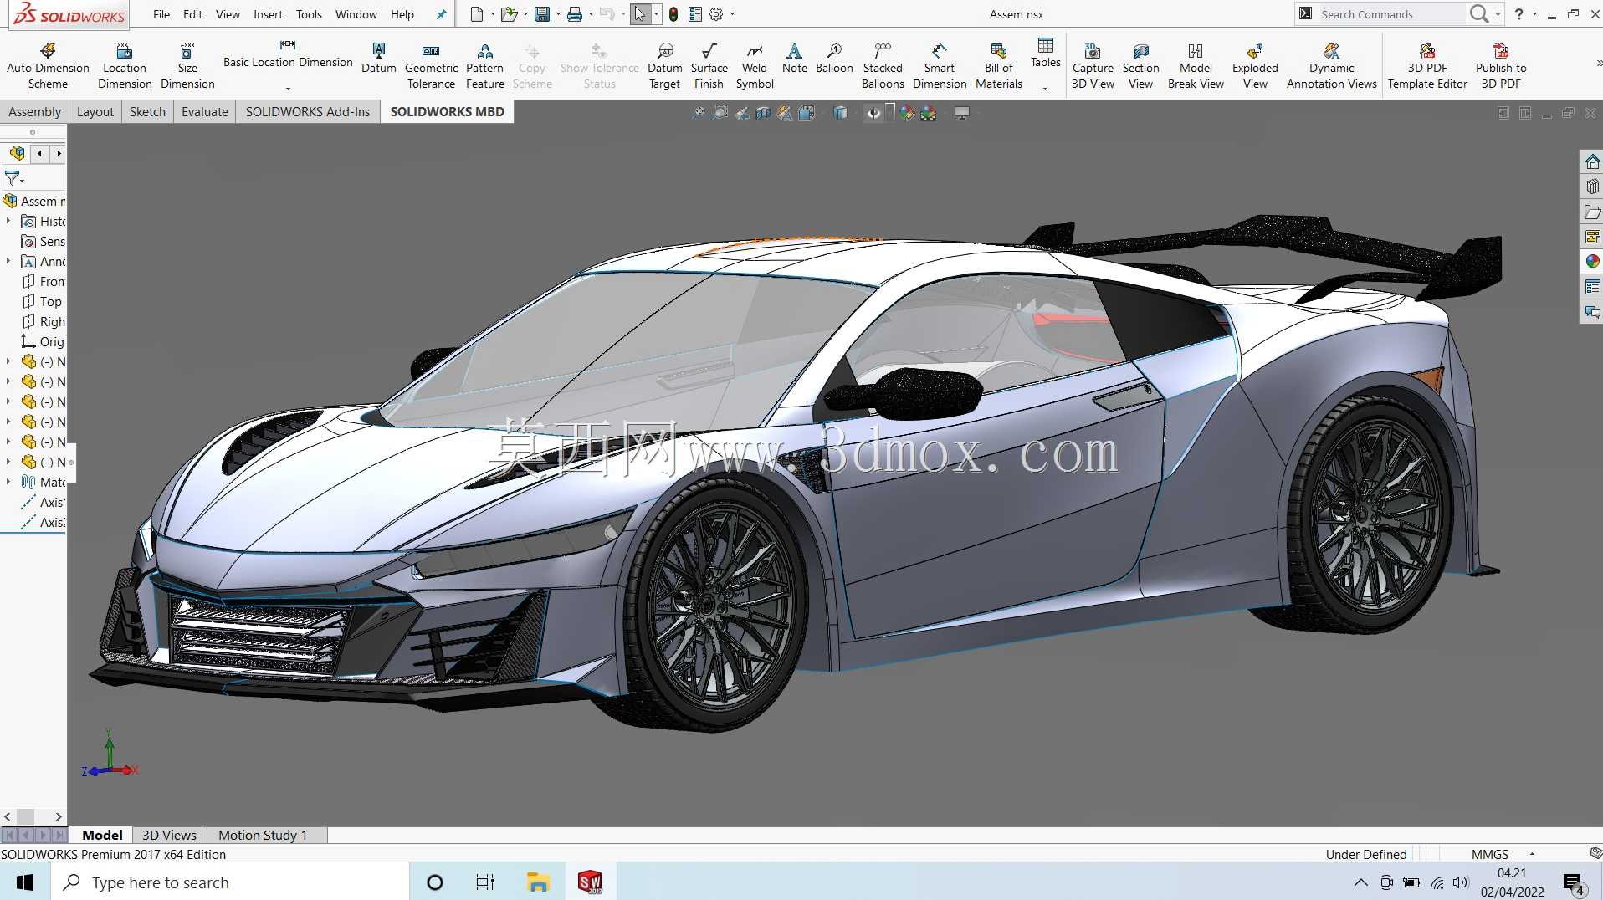
Task: Open the Geometric Tolerance tool
Action: coord(431,66)
